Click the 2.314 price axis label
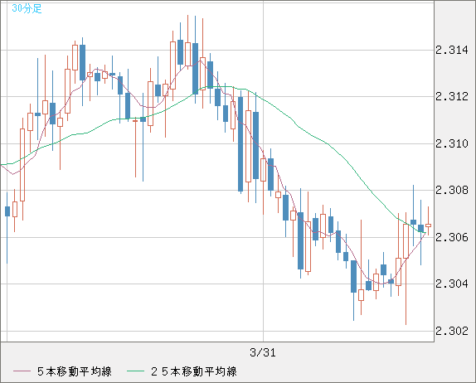Screen dimensions: 476x383 (x=452, y=50)
